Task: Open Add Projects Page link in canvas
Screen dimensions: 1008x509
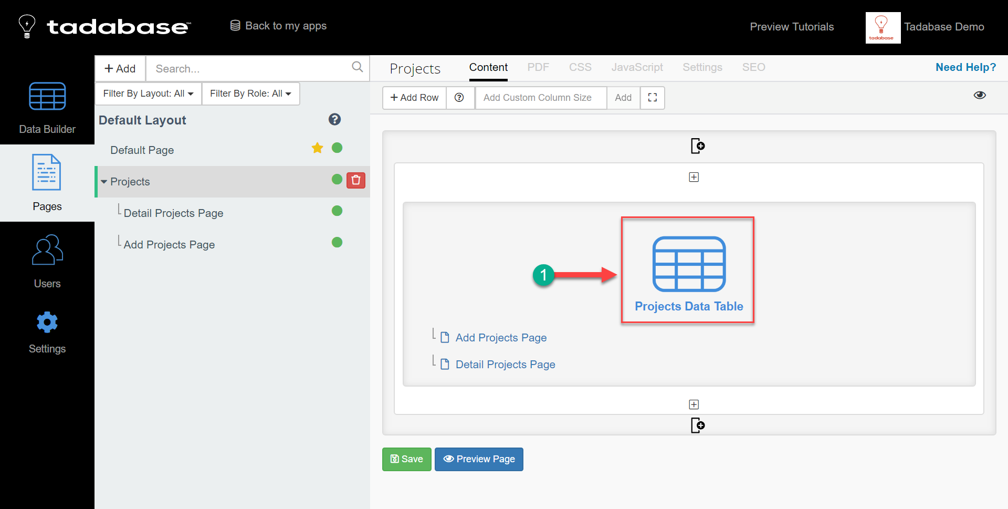Action: click(501, 338)
